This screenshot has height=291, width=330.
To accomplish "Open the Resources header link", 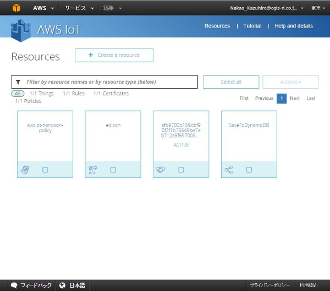I will click(217, 26).
